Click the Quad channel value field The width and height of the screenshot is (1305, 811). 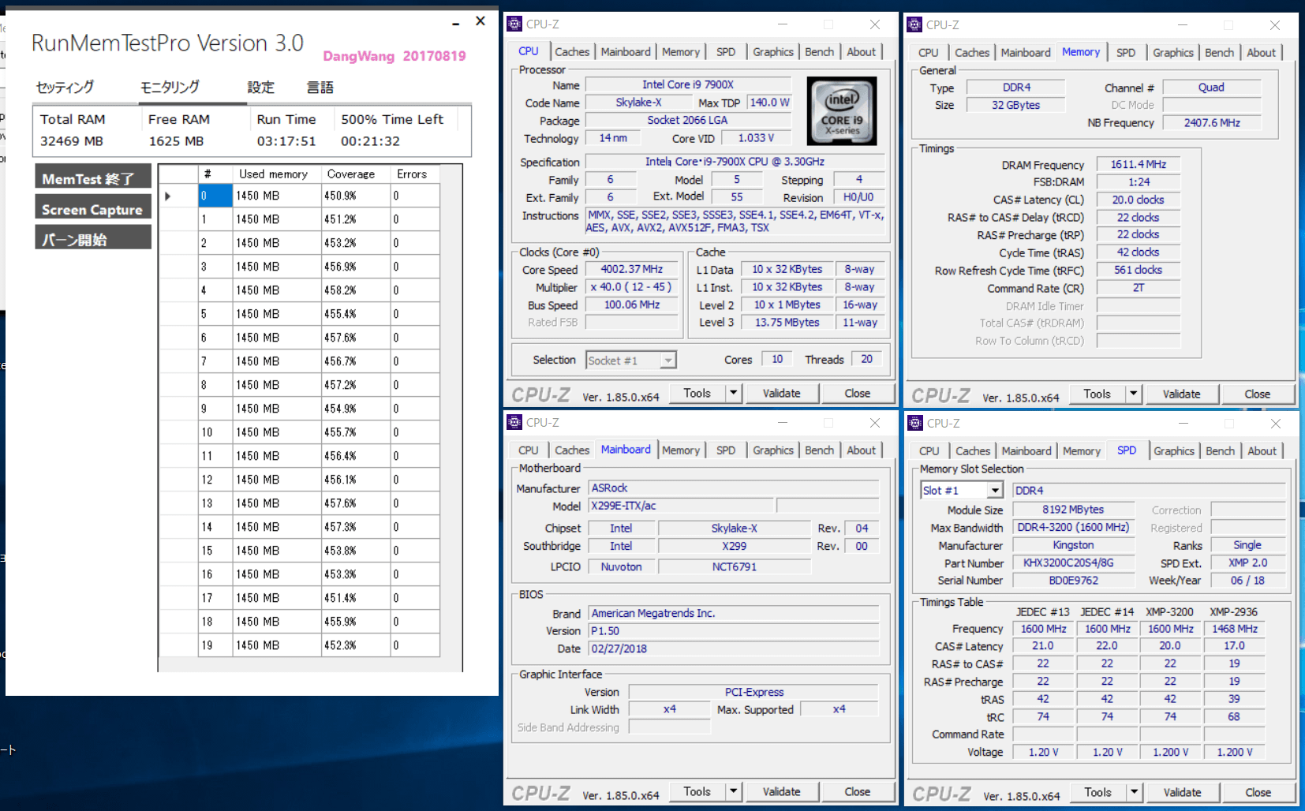tap(1212, 87)
